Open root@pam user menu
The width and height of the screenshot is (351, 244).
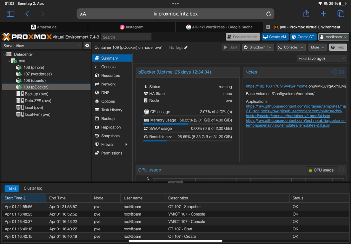pyautogui.click(x=333, y=37)
